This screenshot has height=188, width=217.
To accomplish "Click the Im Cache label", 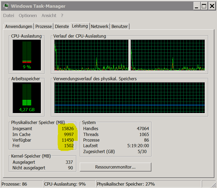I will click(x=21, y=134).
